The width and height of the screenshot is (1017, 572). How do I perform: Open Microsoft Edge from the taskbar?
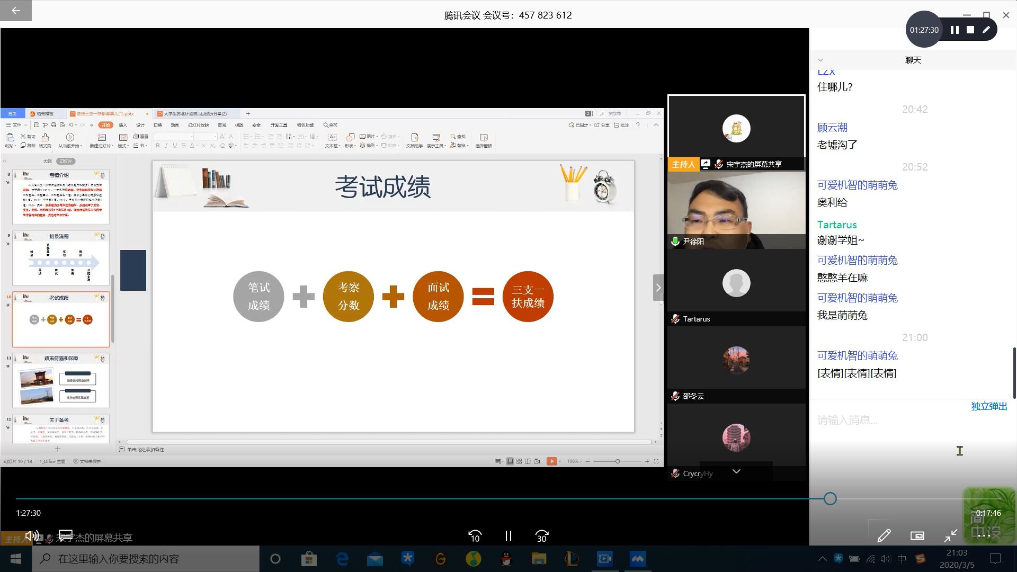pyautogui.click(x=342, y=559)
